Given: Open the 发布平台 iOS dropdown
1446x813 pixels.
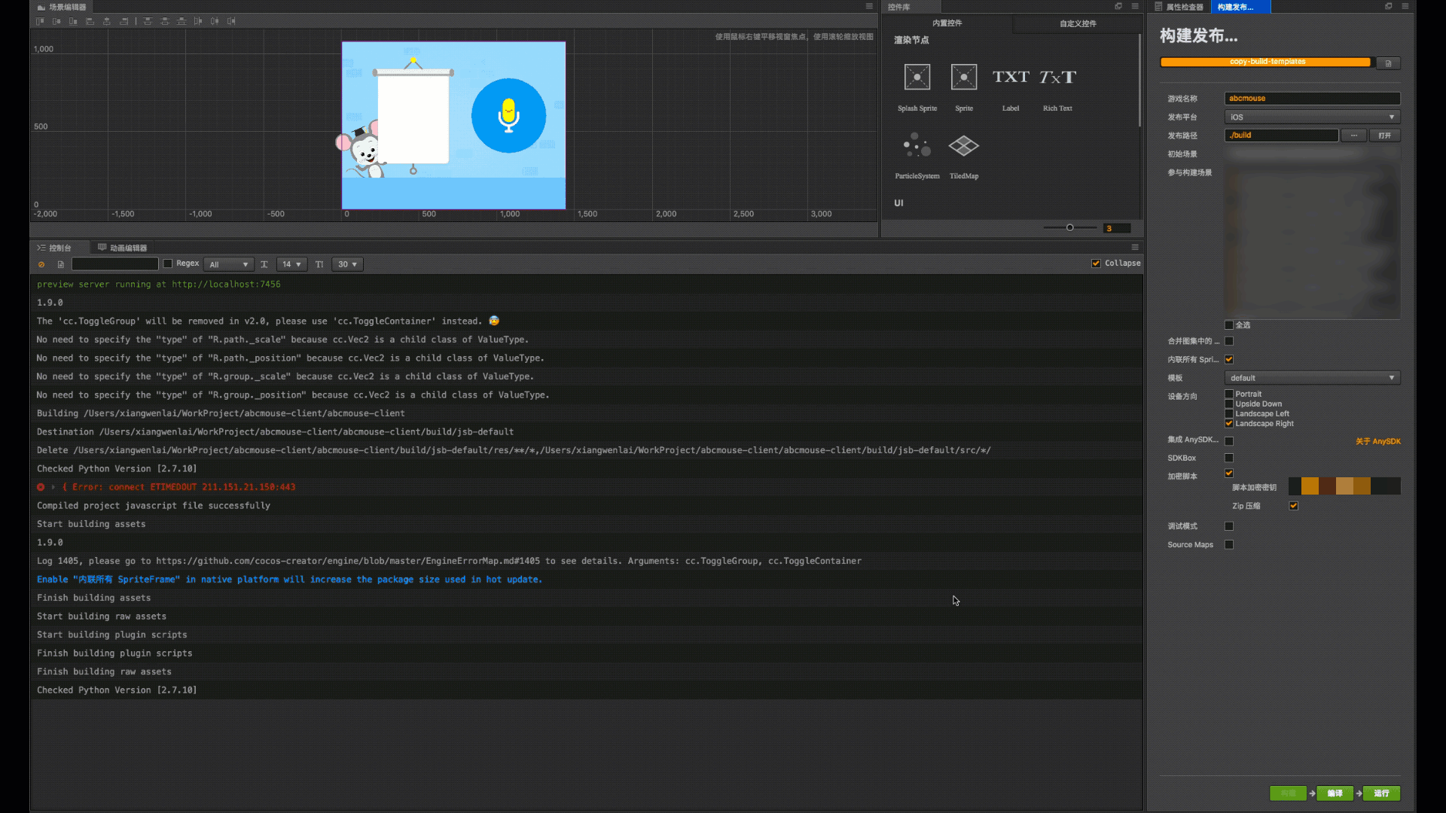Looking at the screenshot, I should (1312, 116).
